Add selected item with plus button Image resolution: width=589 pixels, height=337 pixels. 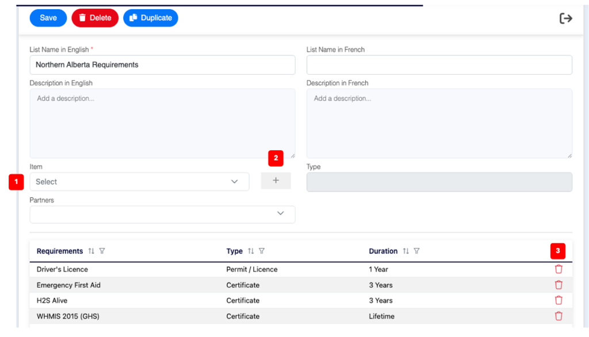tap(276, 181)
